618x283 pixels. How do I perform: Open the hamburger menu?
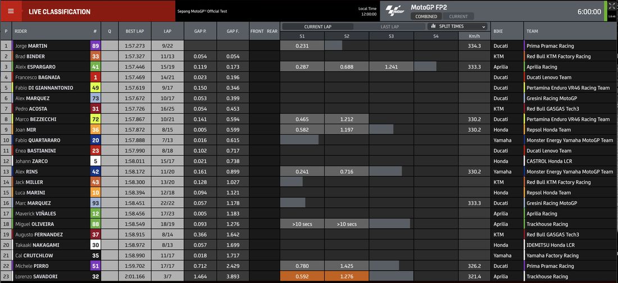[11, 11]
